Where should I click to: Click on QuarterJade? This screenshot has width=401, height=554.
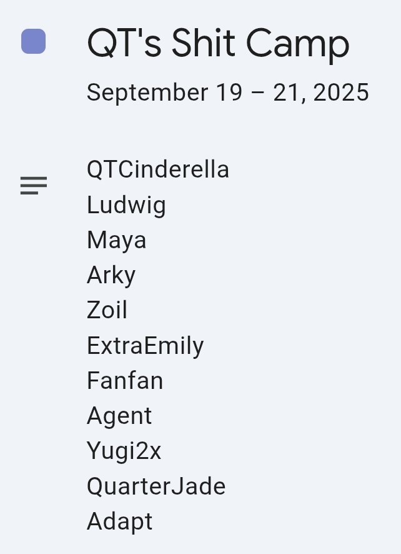156,486
